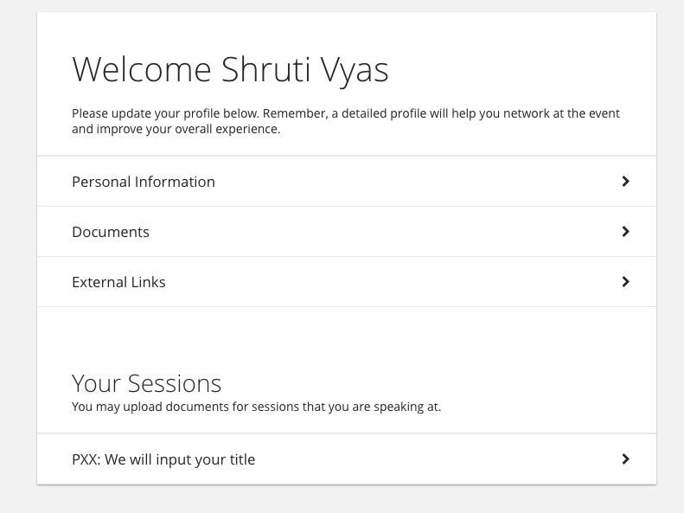The width and height of the screenshot is (684, 513).
Task: Click the chevron arrow beside Personal Information
Action: pos(625,182)
